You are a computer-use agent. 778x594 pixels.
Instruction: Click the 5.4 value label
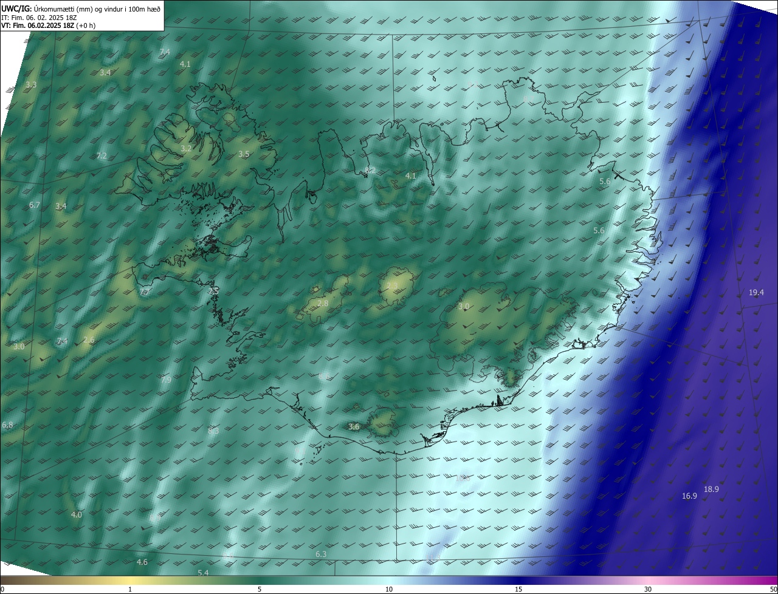(x=203, y=573)
